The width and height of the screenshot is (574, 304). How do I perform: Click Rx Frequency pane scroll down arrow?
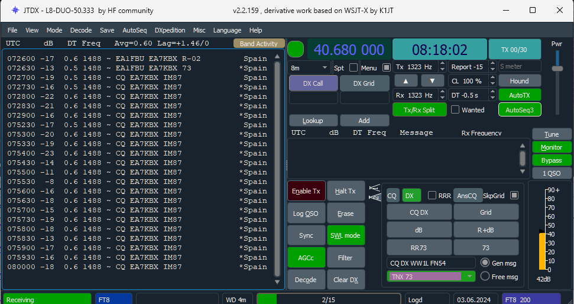[523, 171]
